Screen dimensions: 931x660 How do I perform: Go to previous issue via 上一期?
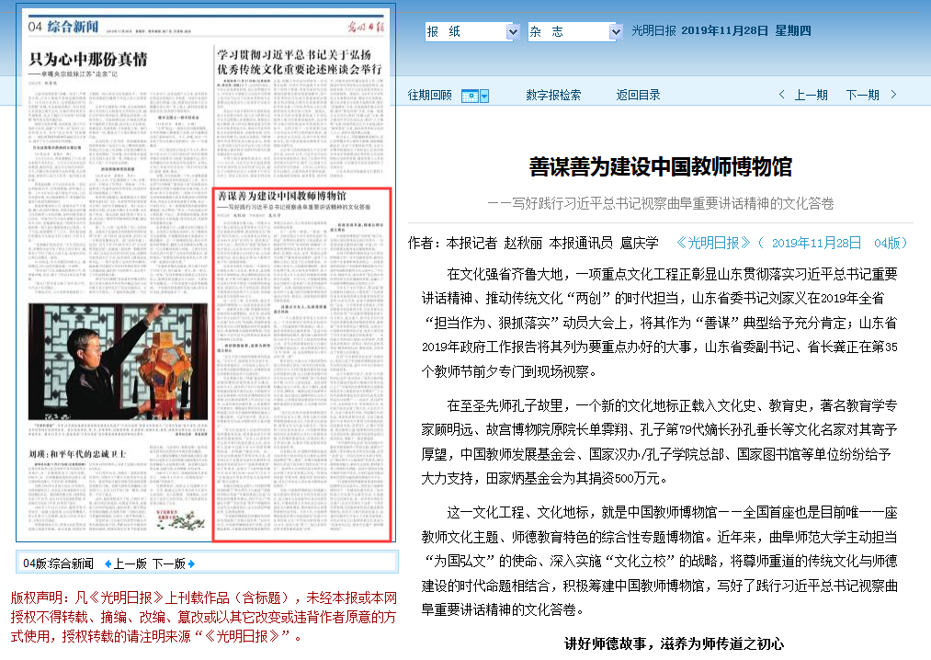point(811,95)
